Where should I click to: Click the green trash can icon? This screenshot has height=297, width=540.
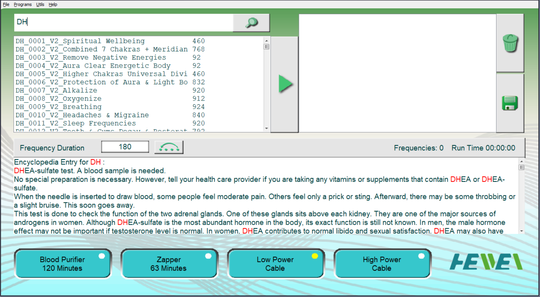click(510, 43)
